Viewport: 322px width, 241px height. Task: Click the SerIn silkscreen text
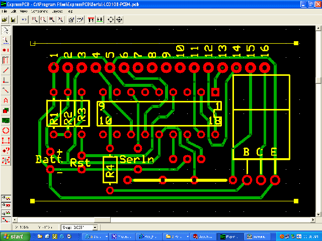pos(136,160)
